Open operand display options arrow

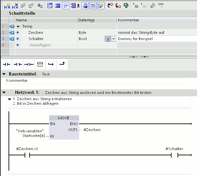[x=78, y=6]
